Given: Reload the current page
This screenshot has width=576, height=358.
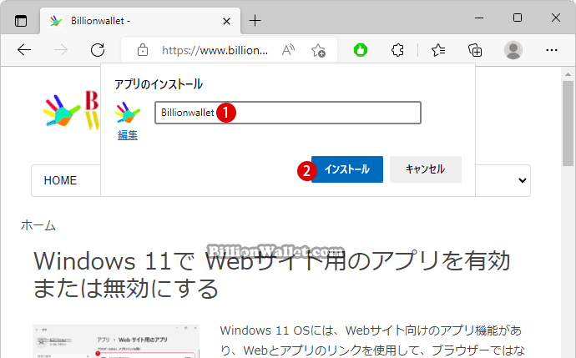Looking at the screenshot, I should pyautogui.click(x=98, y=50).
